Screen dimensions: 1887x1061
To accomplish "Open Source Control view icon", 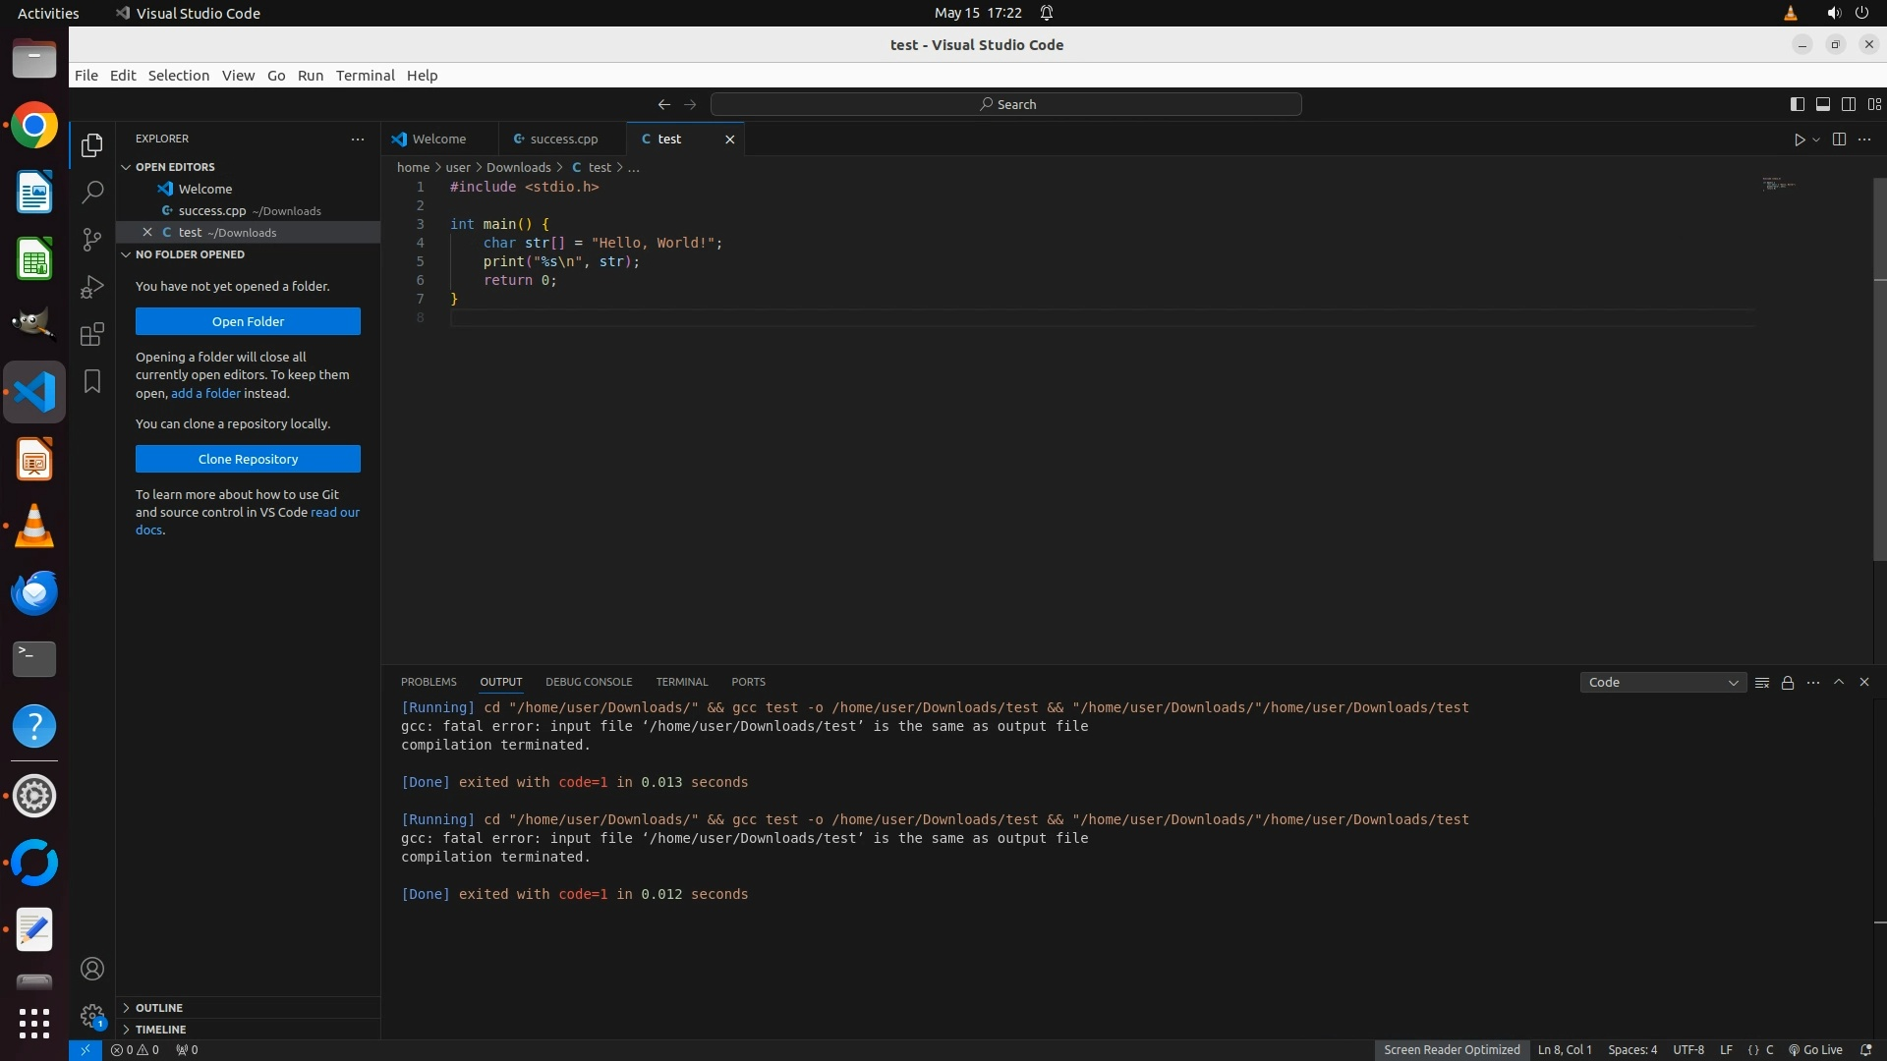I will tap(92, 240).
